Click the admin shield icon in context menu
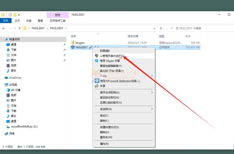The height and width of the screenshot is (154, 234). point(97,56)
